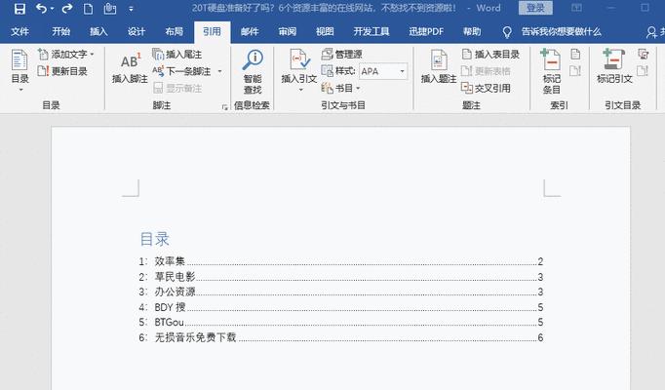Click 显示备注 in the footnote group
The height and width of the screenshot is (390, 665).
click(x=177, y=88)
